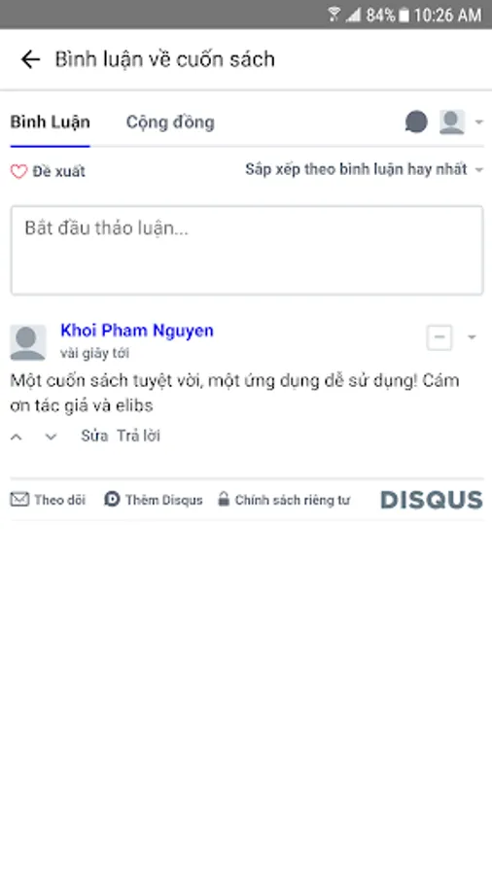The width and height of the screenshot is (492, 875).
Task: Open the Sắp xếp theo bình luận sort dropdown
Action: (x=364, y=169)
